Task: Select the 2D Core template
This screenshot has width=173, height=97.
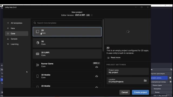Action: tap(67, 32)
